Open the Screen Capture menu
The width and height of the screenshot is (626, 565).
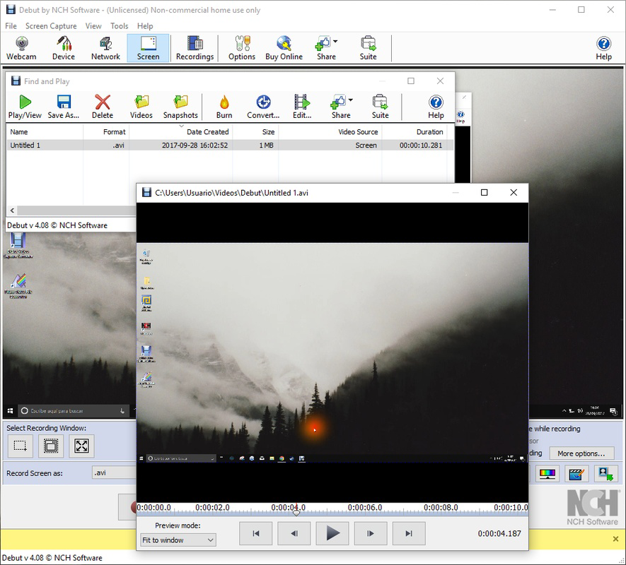pos(51,26)
